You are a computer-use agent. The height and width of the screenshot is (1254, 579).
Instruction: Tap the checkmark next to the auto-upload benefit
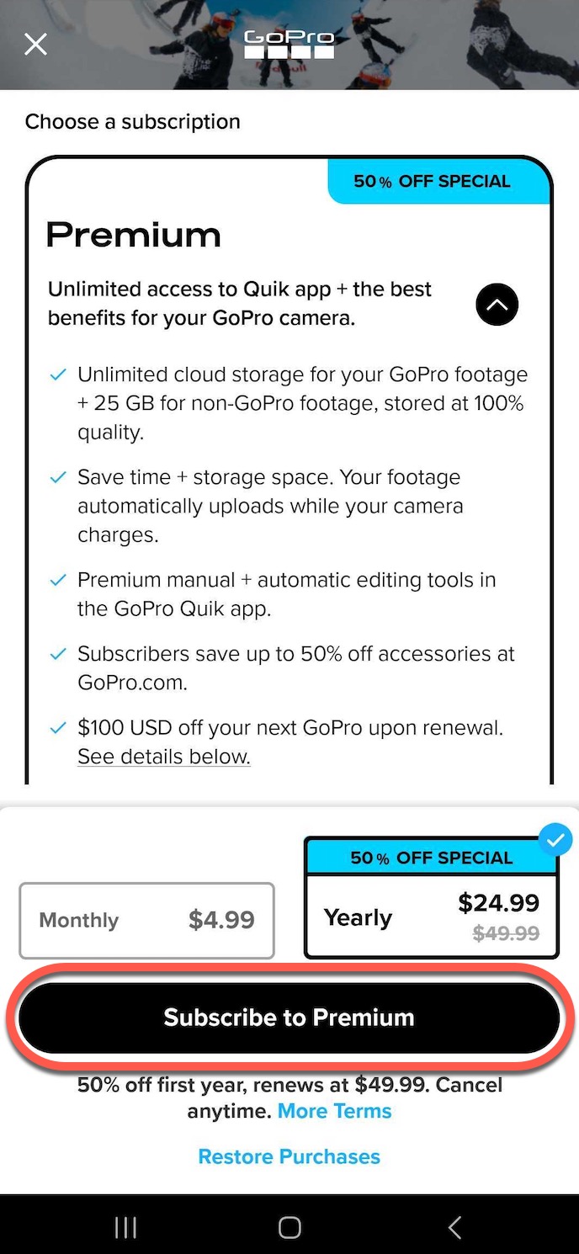click(57, 476)
